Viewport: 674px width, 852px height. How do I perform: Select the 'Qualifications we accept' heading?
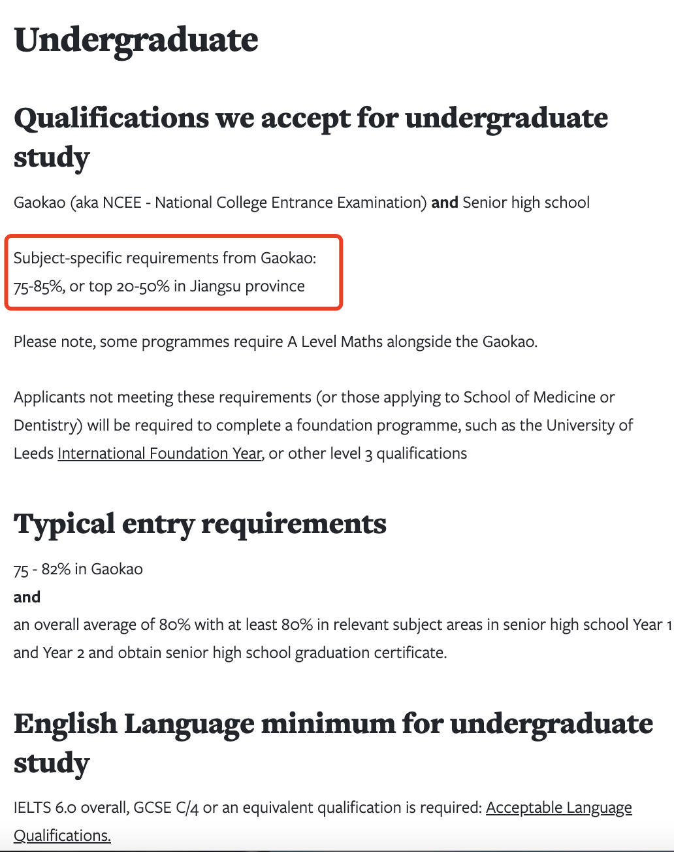pyautogui.click(x=311, y=138)
